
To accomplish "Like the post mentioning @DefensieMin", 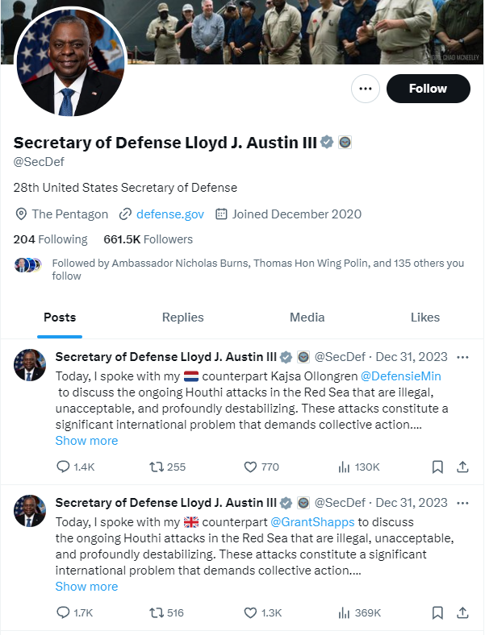I will point(250,467).
